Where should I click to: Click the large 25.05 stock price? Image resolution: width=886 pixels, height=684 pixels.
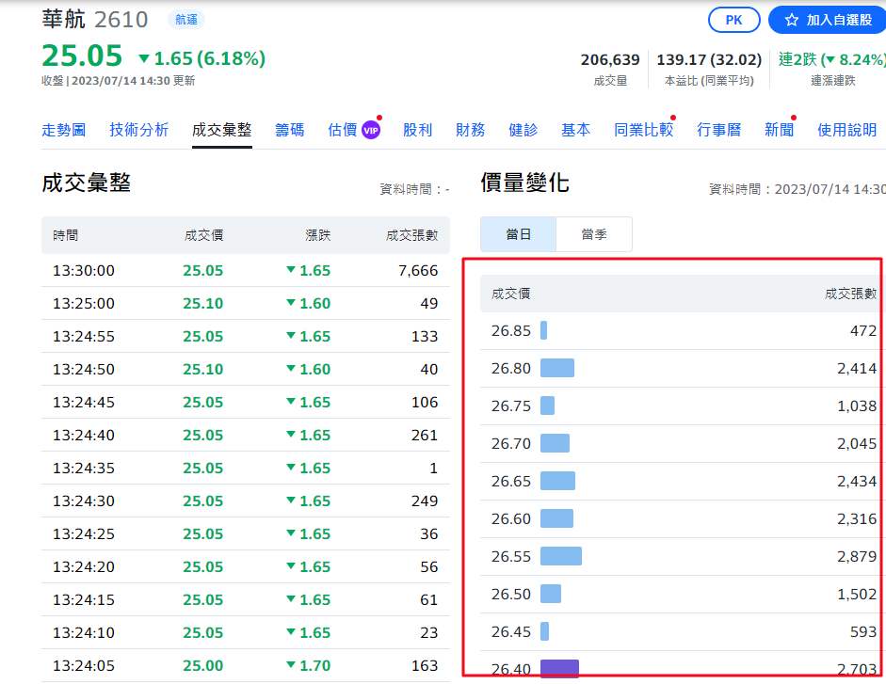coord(82,56)
